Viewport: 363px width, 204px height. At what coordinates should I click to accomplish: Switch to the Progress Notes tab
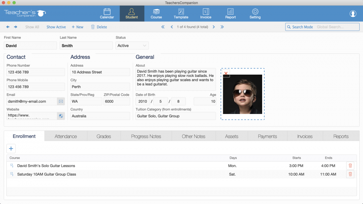click(x=146, y=136)
